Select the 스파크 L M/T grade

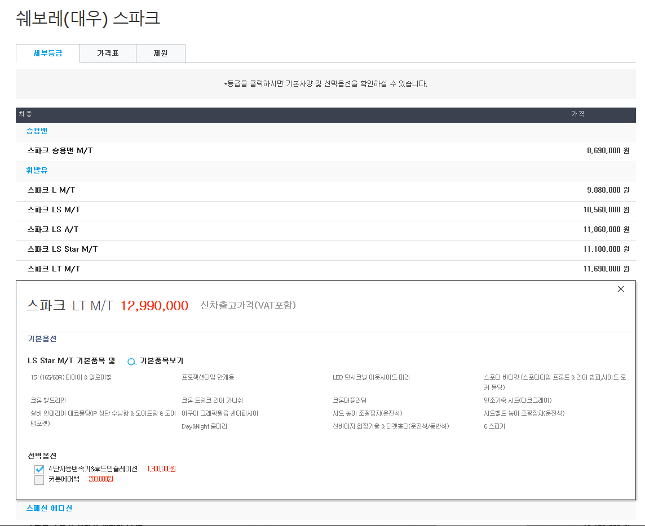point(326,190)
